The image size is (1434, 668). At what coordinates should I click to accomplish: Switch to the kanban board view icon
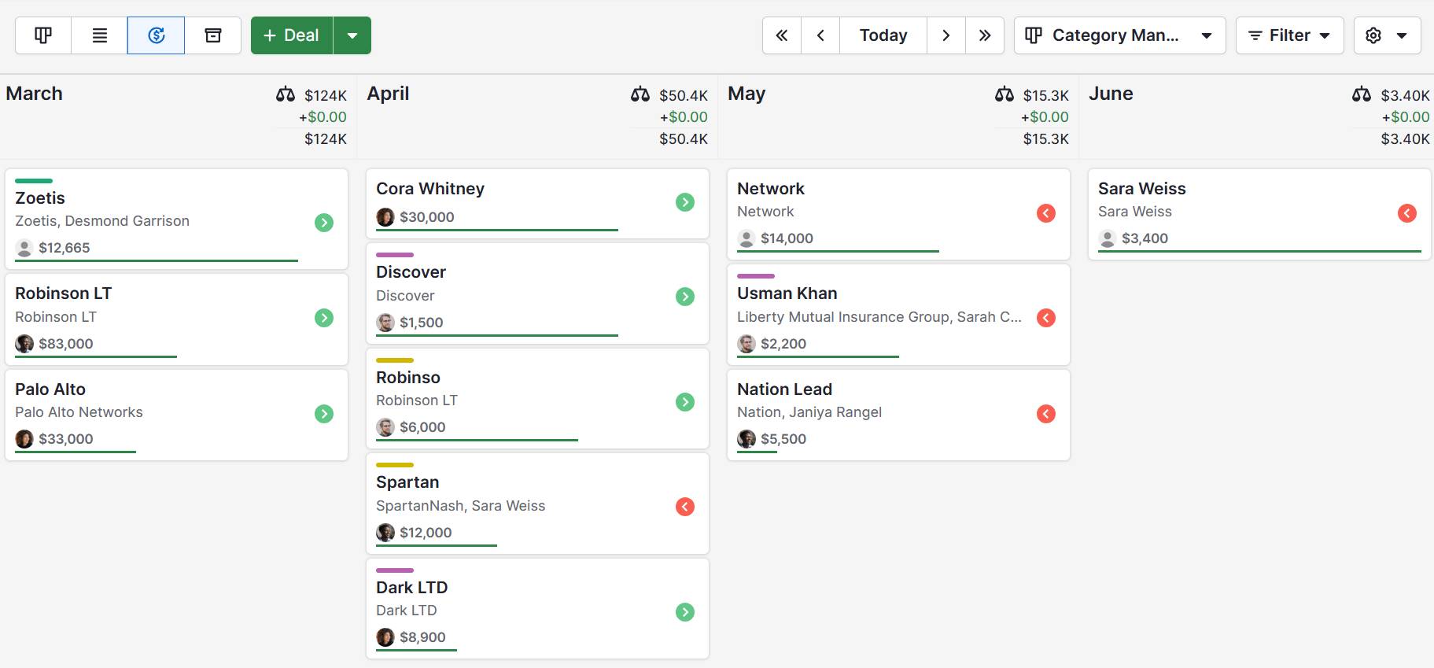coord(43,35)
